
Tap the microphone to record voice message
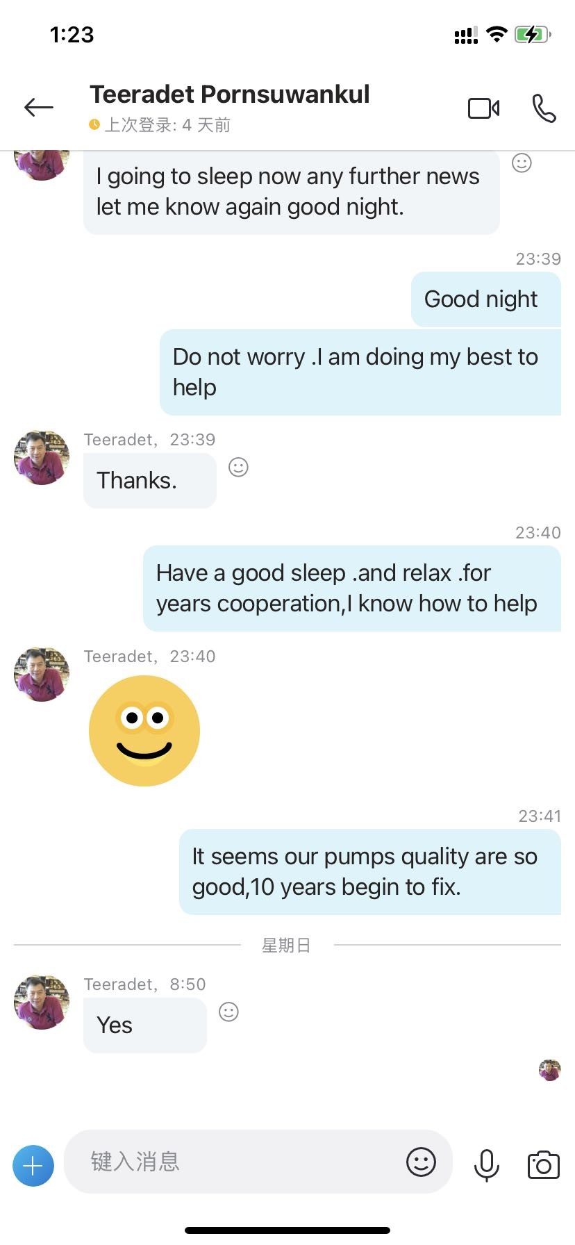click(486, 1164)
